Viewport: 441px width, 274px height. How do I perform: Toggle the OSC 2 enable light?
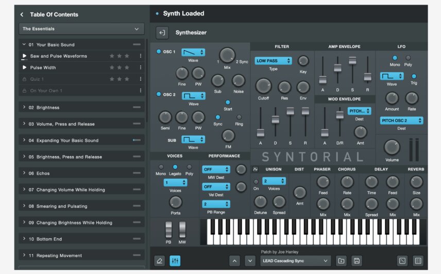point(159,94)
